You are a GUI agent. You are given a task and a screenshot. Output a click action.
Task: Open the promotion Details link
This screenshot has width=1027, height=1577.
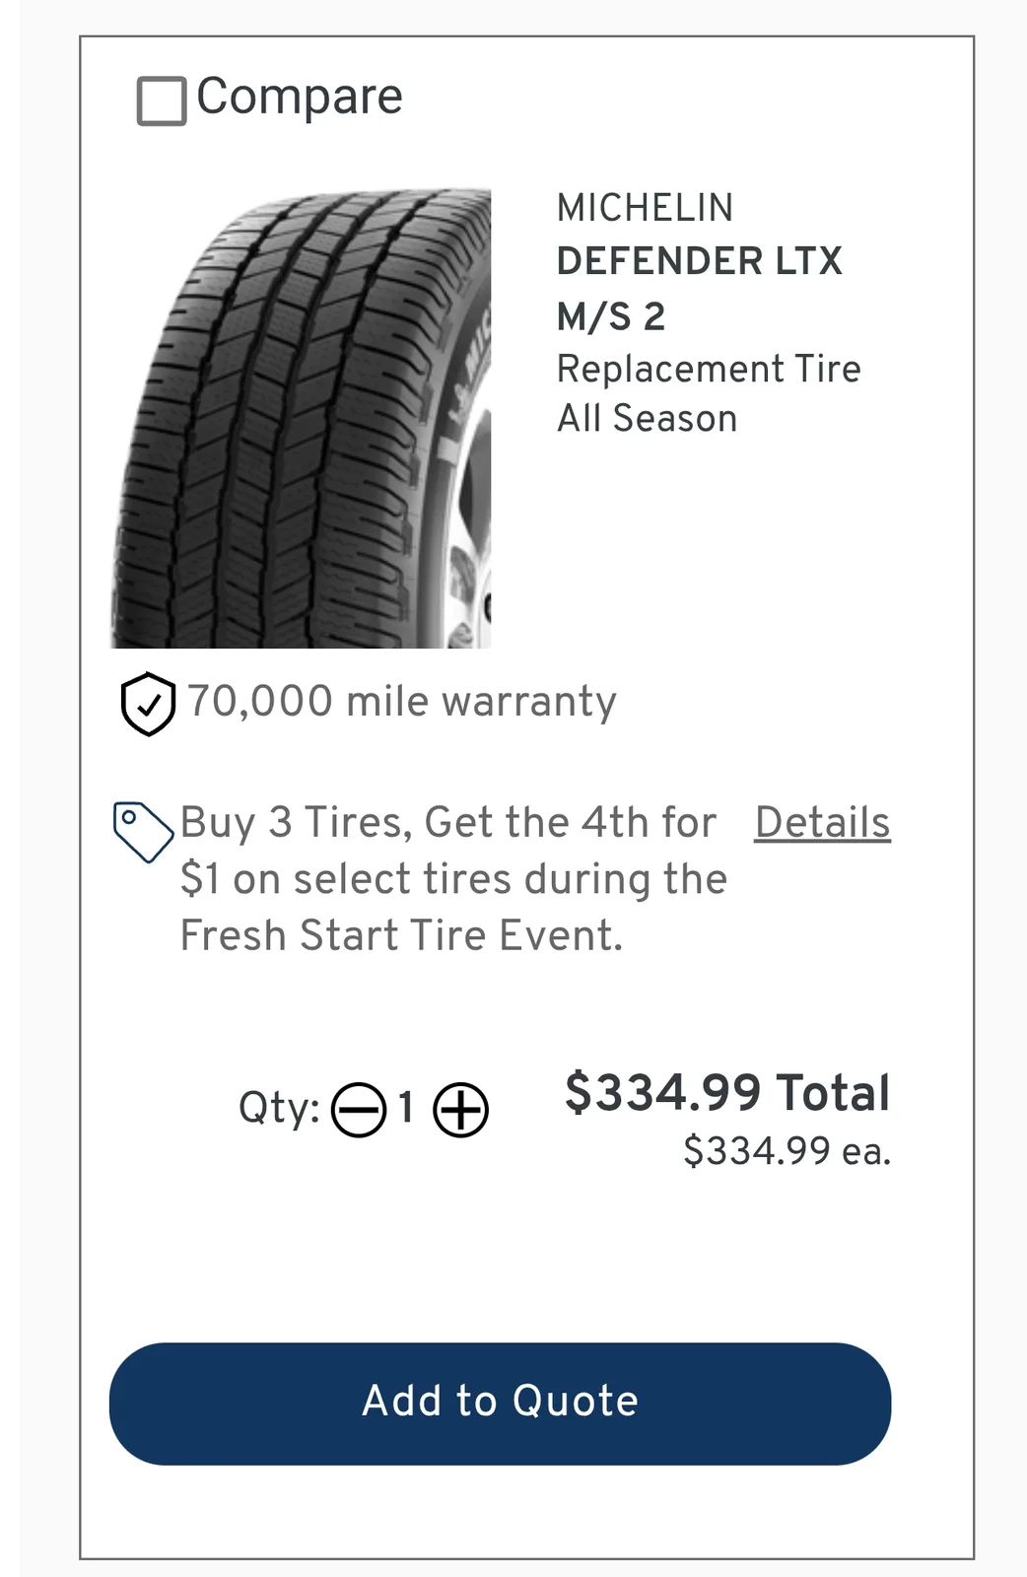[822, 823]
